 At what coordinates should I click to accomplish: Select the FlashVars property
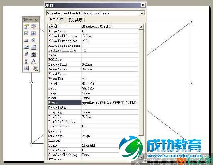point(65,74)
